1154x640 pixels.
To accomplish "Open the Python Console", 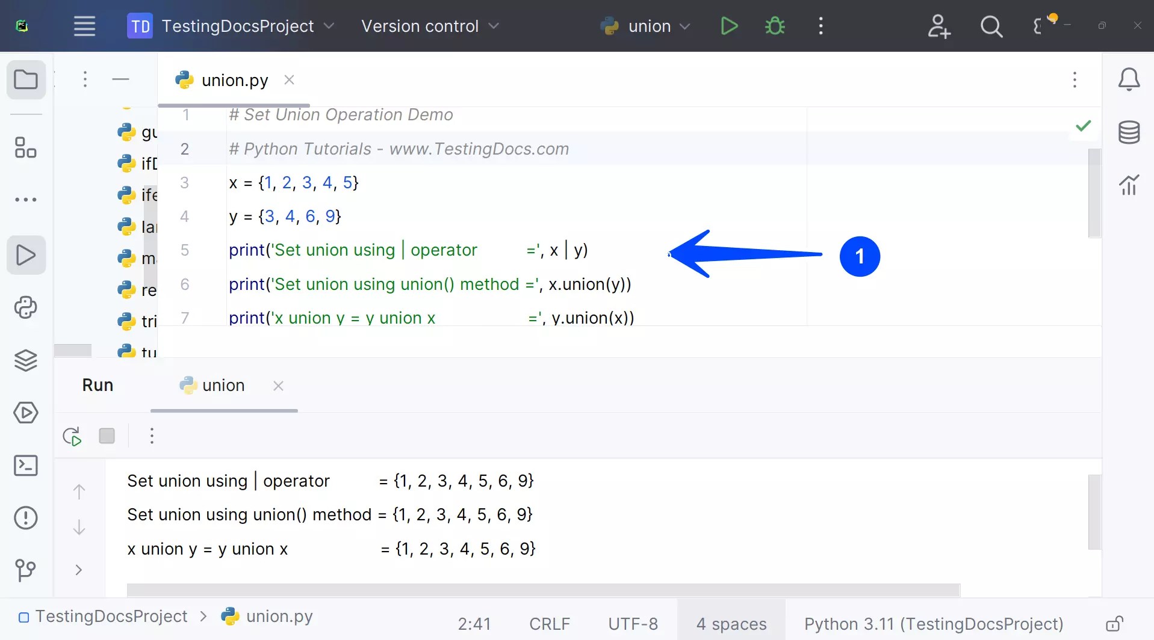I will click(26, 307).
